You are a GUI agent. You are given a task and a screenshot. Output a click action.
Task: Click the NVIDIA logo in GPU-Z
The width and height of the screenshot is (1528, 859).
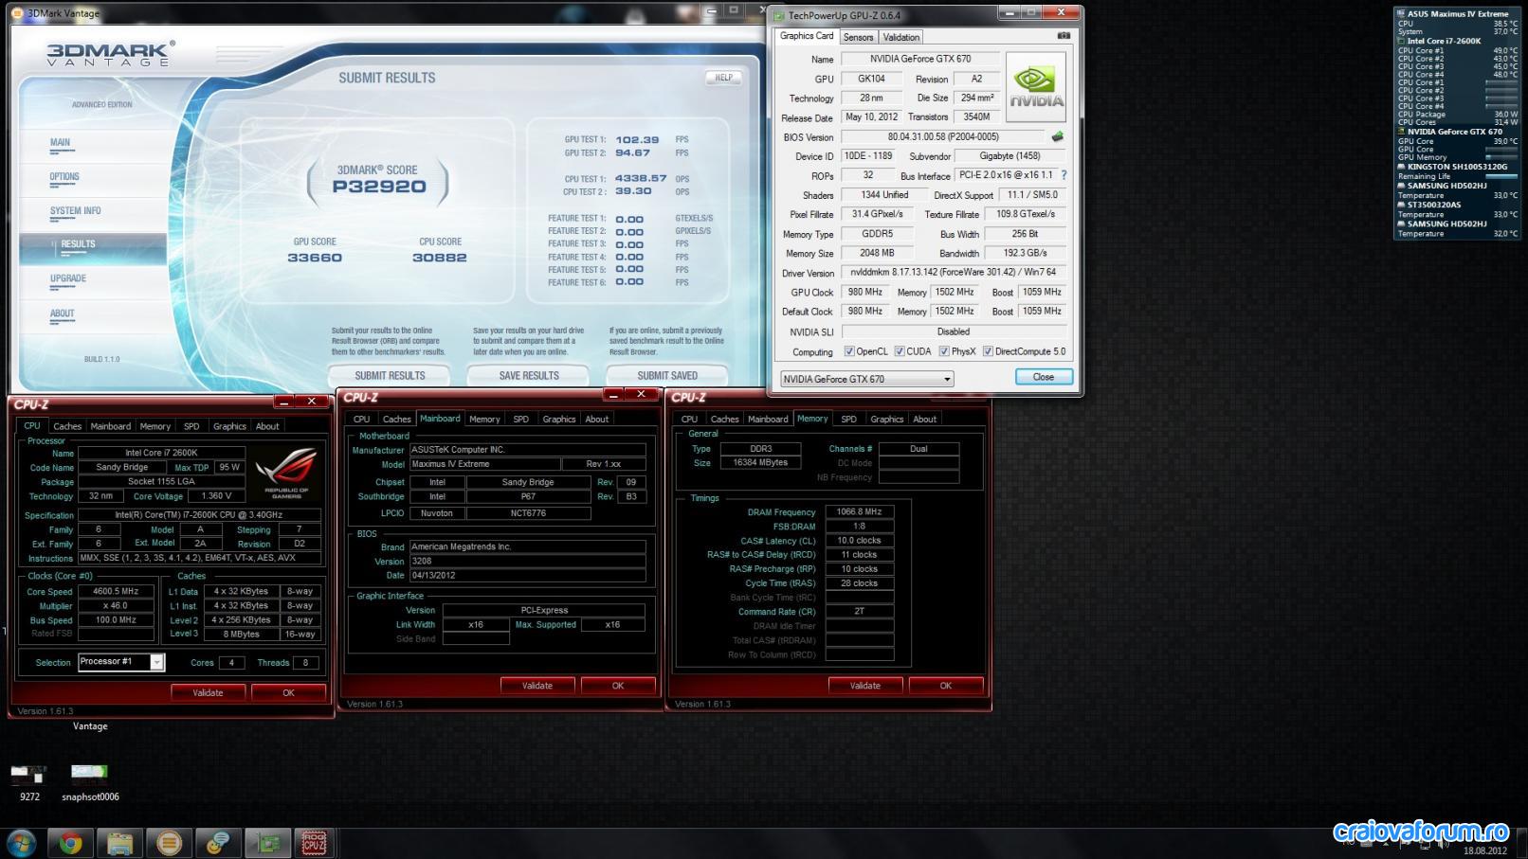pos(1036,87)
